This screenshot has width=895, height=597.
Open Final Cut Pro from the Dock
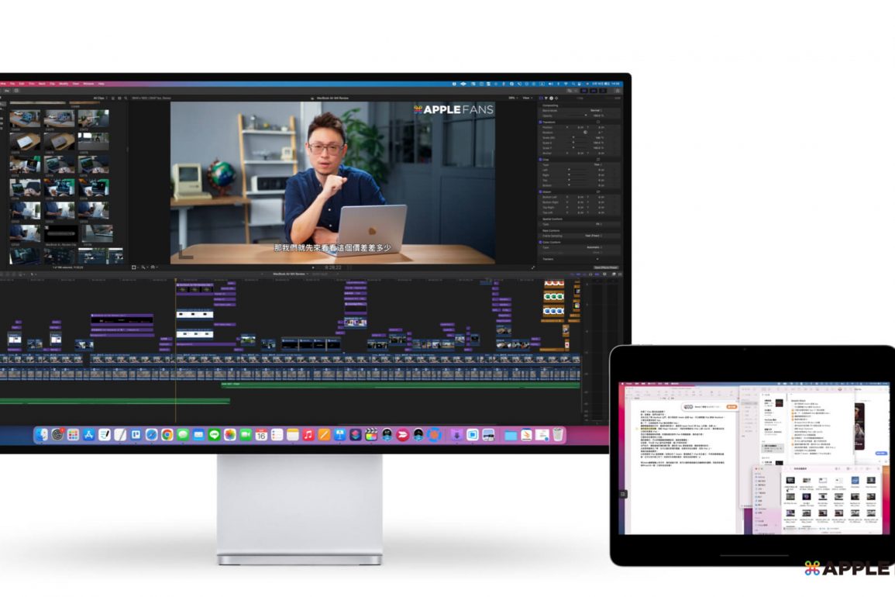tap(370, 435)
